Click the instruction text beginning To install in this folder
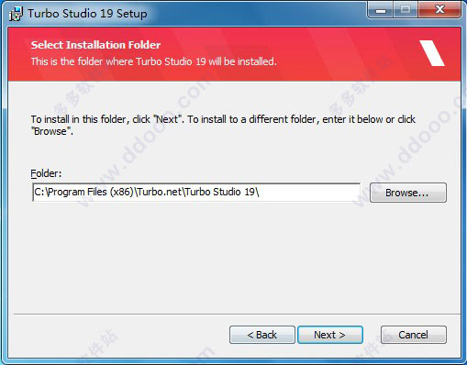Viewport: 467px width, 365px height. coord(223,125)
